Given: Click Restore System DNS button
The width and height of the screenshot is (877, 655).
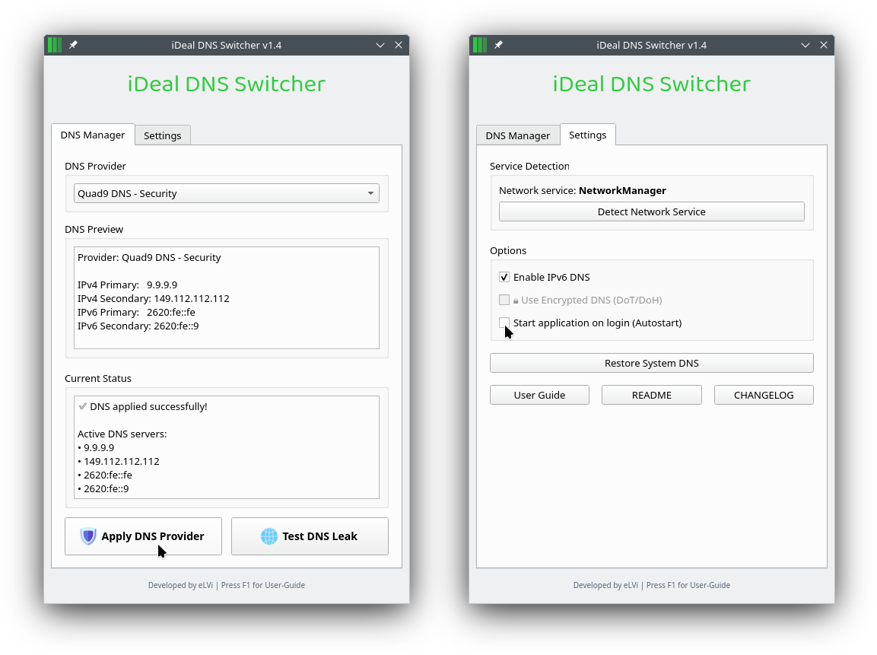Looking at the screenshot, I should tap(652, 363).
